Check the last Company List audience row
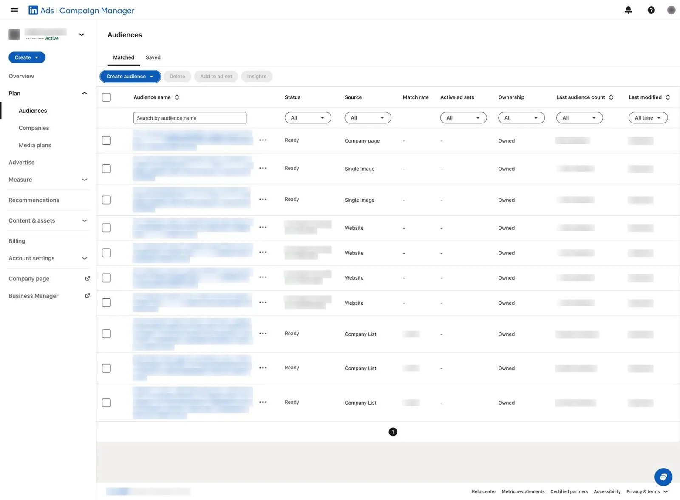 point(106,403)
